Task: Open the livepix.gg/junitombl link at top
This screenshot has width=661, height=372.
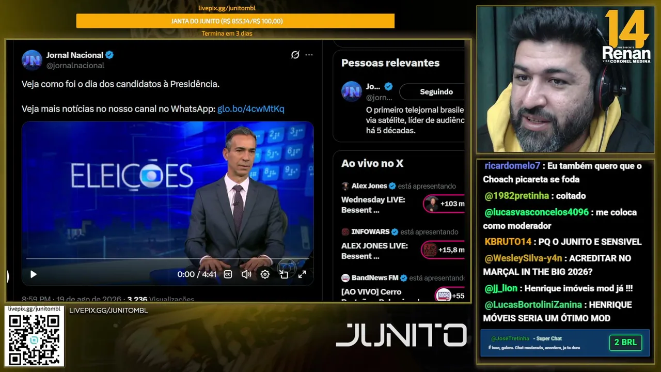Action: coord(227,8)
